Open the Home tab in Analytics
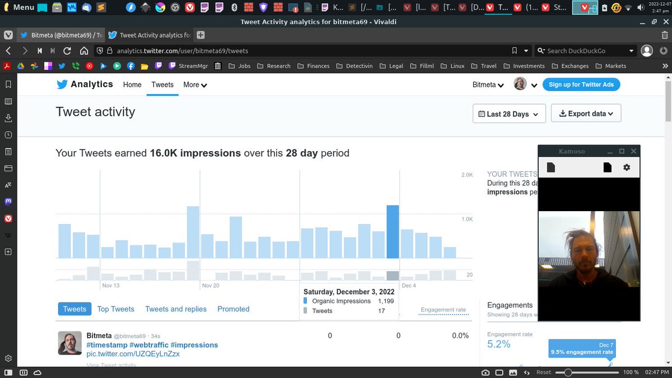Screen dimensions: 672x378 [x=132, y=85]
